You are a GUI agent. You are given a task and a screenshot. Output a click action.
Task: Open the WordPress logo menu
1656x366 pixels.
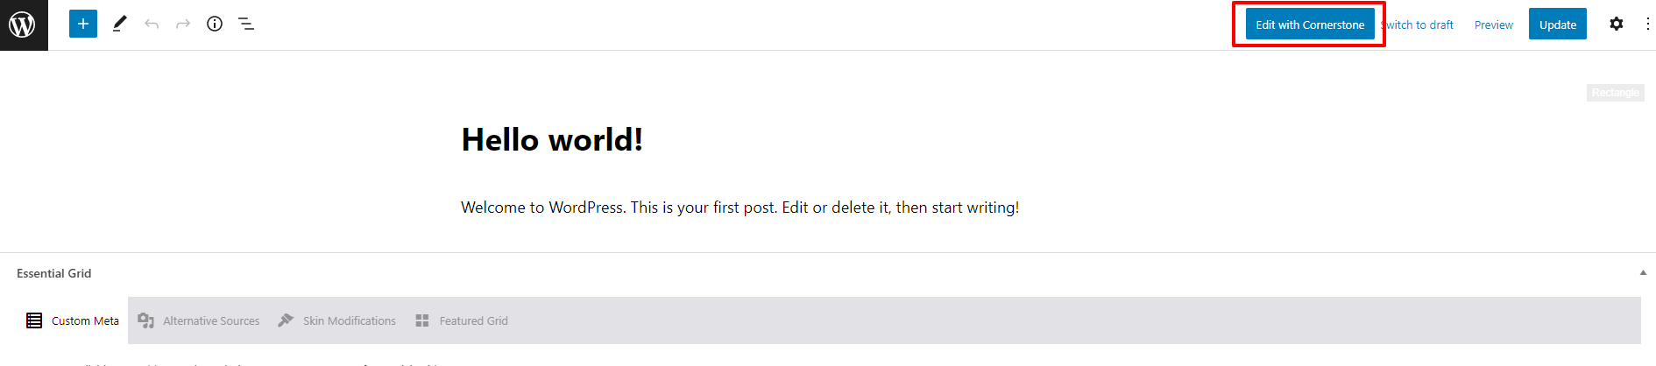pos(24,25)
